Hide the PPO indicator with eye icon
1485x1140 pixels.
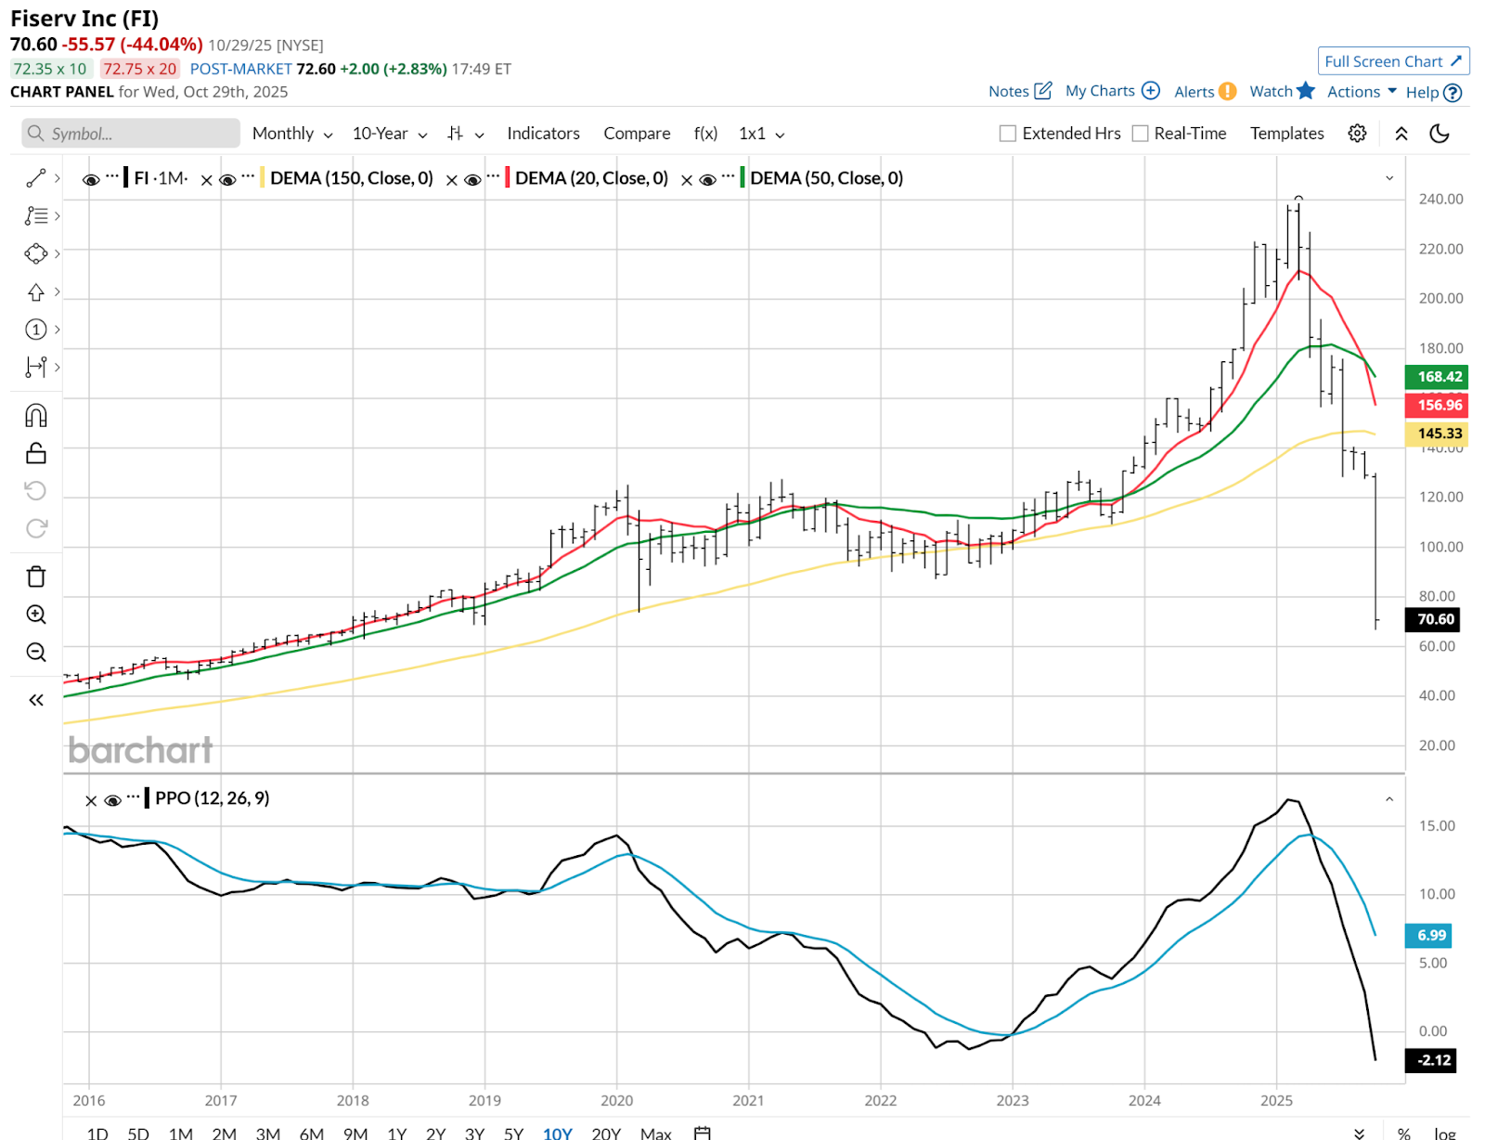113,799
